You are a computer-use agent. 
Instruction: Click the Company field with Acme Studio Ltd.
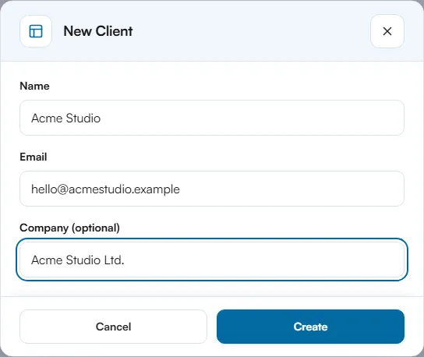[x=212, y=260]
